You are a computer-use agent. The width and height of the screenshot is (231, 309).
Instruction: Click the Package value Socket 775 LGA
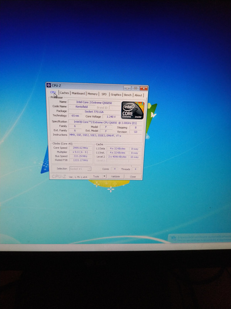point(94,112)
